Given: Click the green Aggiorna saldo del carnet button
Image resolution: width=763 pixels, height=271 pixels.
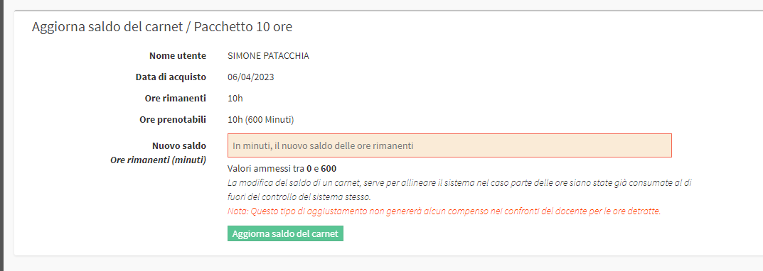Looking at the screenshot, I should [285, 233].
